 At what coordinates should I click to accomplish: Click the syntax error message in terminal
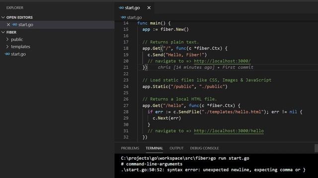(x=213, y=170)
